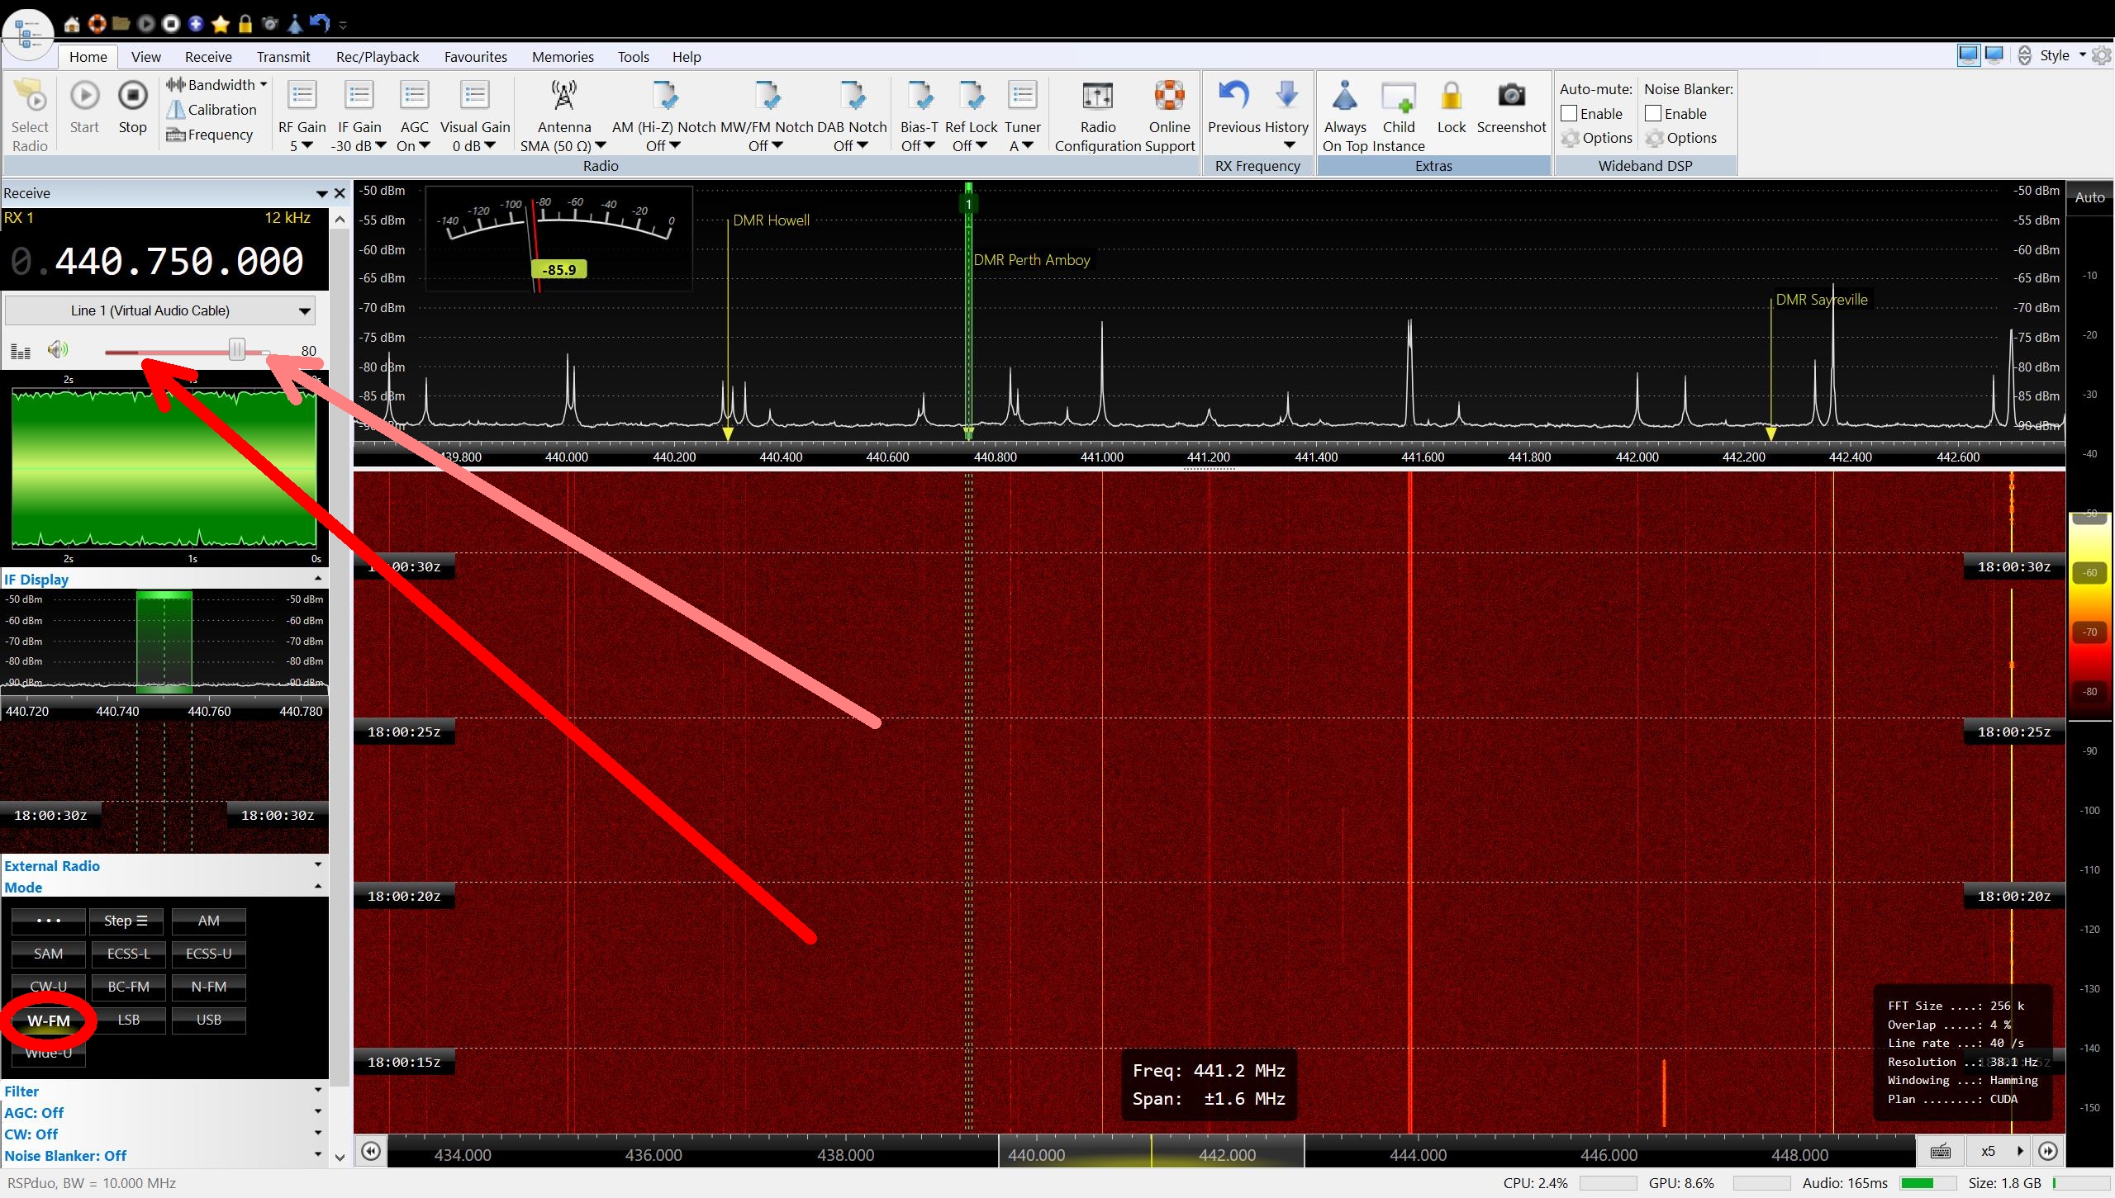Screen dimensions: 2115x1198
Task: Open Radio Configuration
Action: point(1097,97)
